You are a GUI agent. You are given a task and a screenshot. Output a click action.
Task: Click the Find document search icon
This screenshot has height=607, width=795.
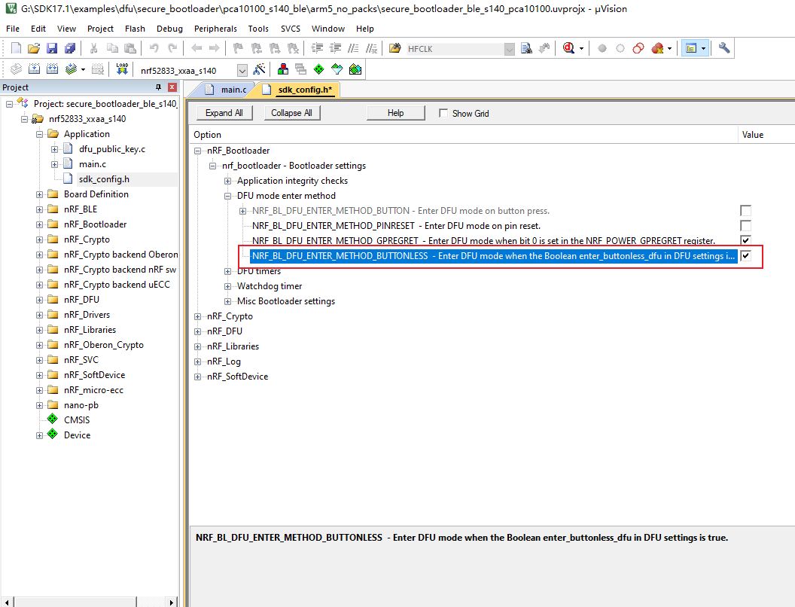point(526,48)
